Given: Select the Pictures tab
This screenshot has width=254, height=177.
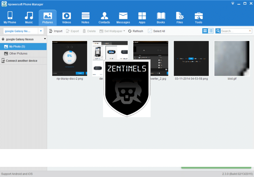Looking at the screenshot, I should 48,18.
